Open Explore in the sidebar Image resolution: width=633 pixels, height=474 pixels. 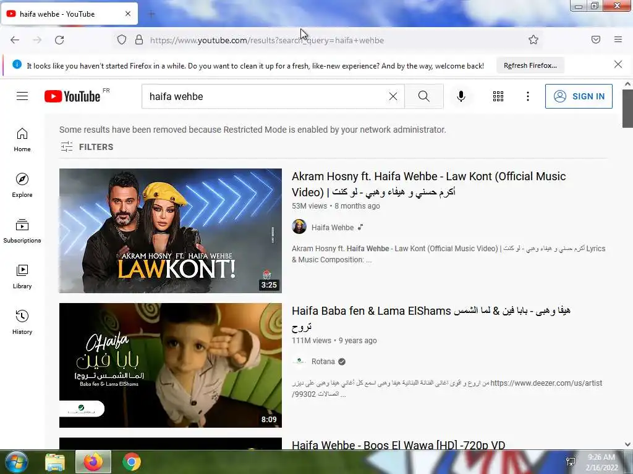tap(22, 185)
